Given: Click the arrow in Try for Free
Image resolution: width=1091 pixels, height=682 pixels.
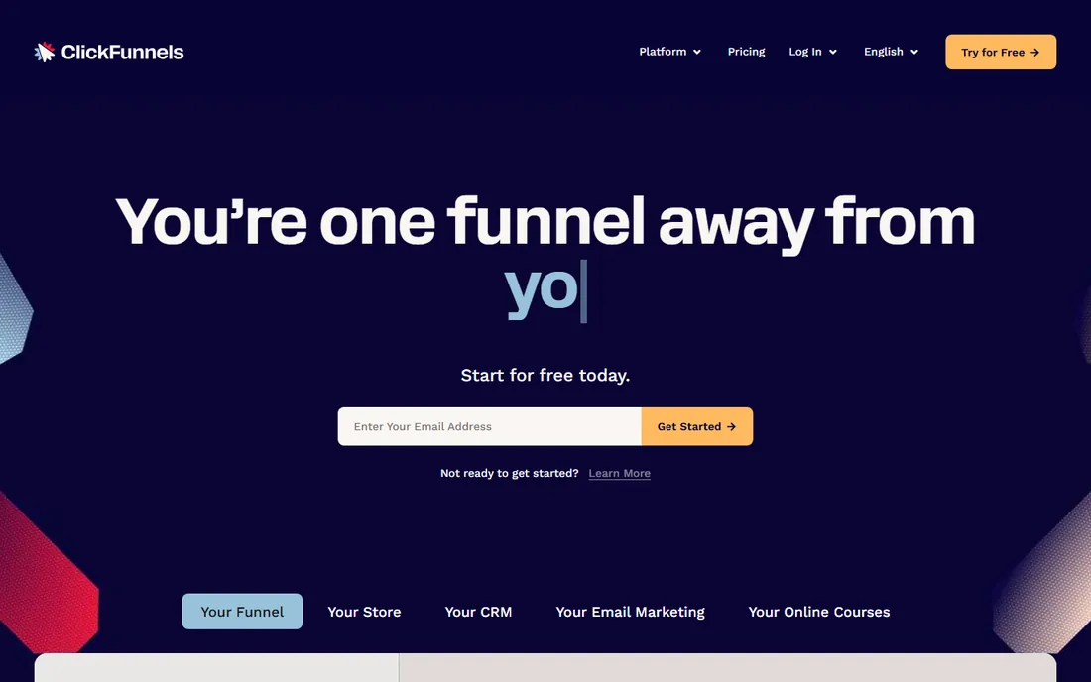Looking at the screenshot, I should [x=1034, y=53].
